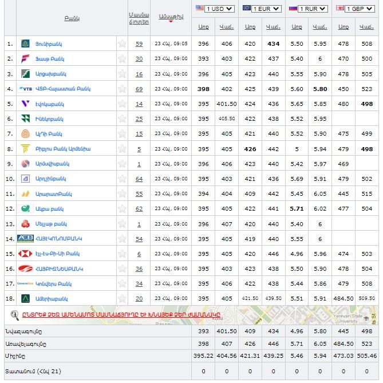This screenshot has width=383, height=383.
Task: Click the VTB bank logo icon
Action: 26,89
